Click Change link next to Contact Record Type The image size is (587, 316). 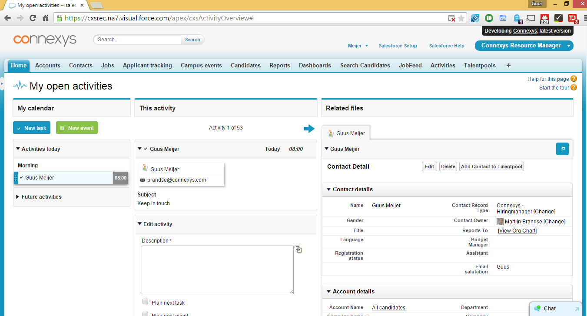click(544, 212)
